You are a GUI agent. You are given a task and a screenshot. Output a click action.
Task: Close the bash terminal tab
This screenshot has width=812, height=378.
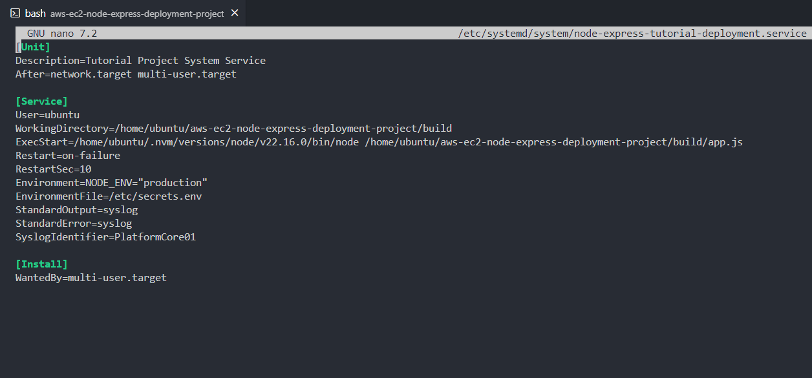pos(235,13)
